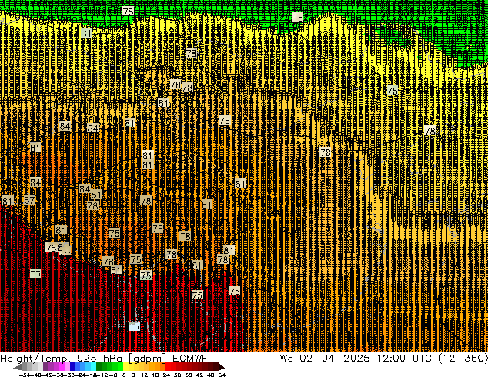Pick the cyan legend swatch
This screenshot has height=377, width=488.
click(x=94, y=366)
